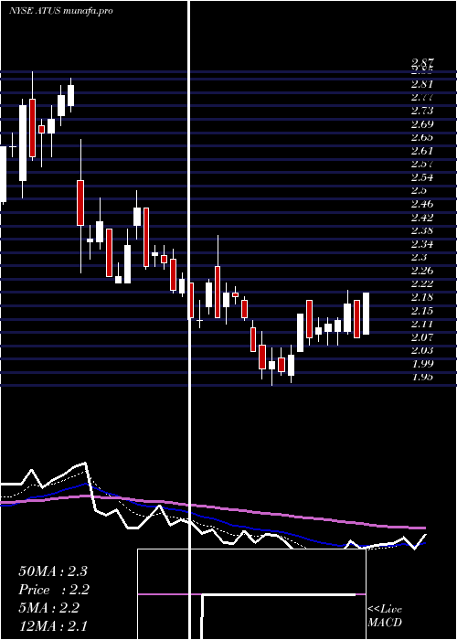Click the <<Live MACD label
This screenshot has width=457, height=640.
(385, 615)
